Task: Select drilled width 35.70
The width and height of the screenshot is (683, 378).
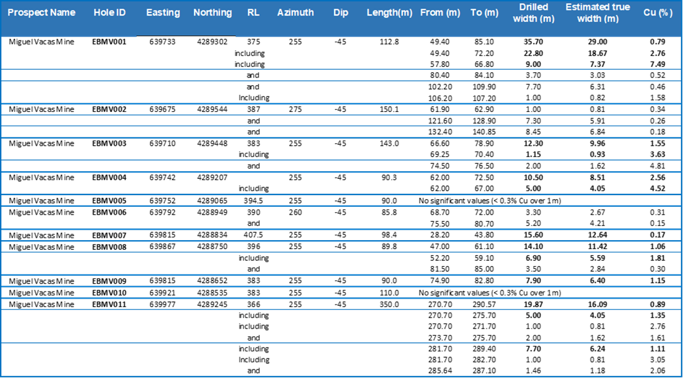Action: click(x=533, y=42)
